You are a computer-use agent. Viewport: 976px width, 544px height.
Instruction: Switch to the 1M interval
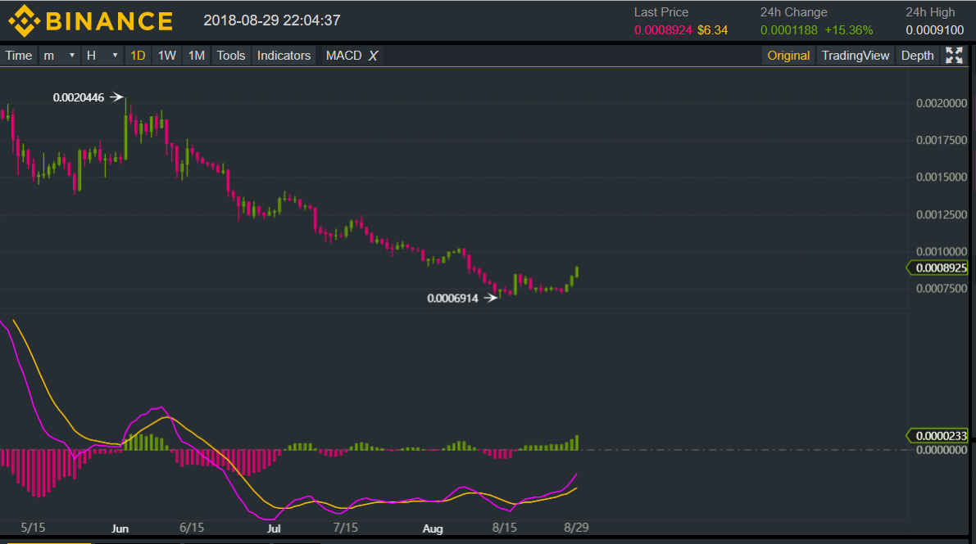(197, 56)
